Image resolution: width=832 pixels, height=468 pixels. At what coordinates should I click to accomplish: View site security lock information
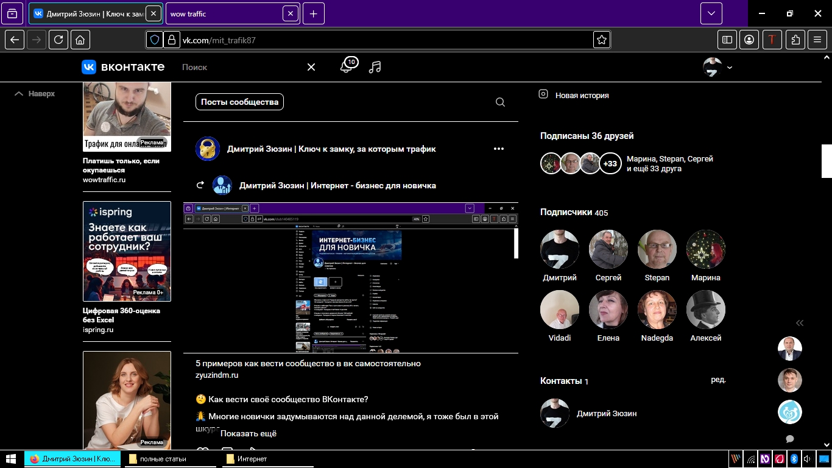pos(171,40)
